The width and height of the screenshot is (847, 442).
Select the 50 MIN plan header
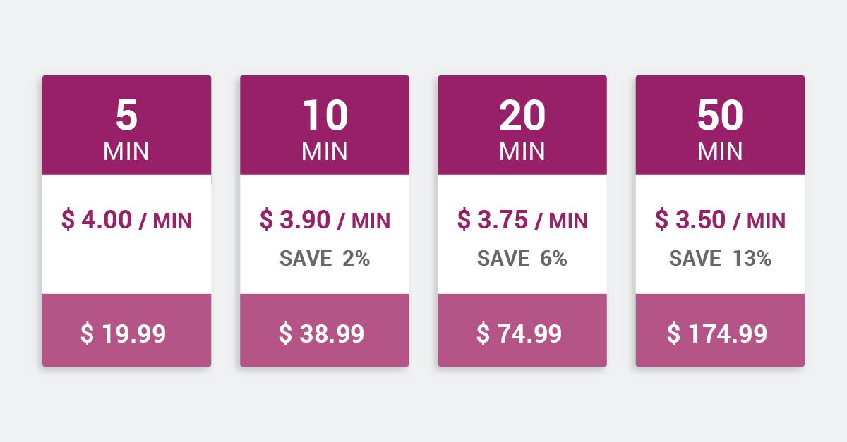coord(720,125)
